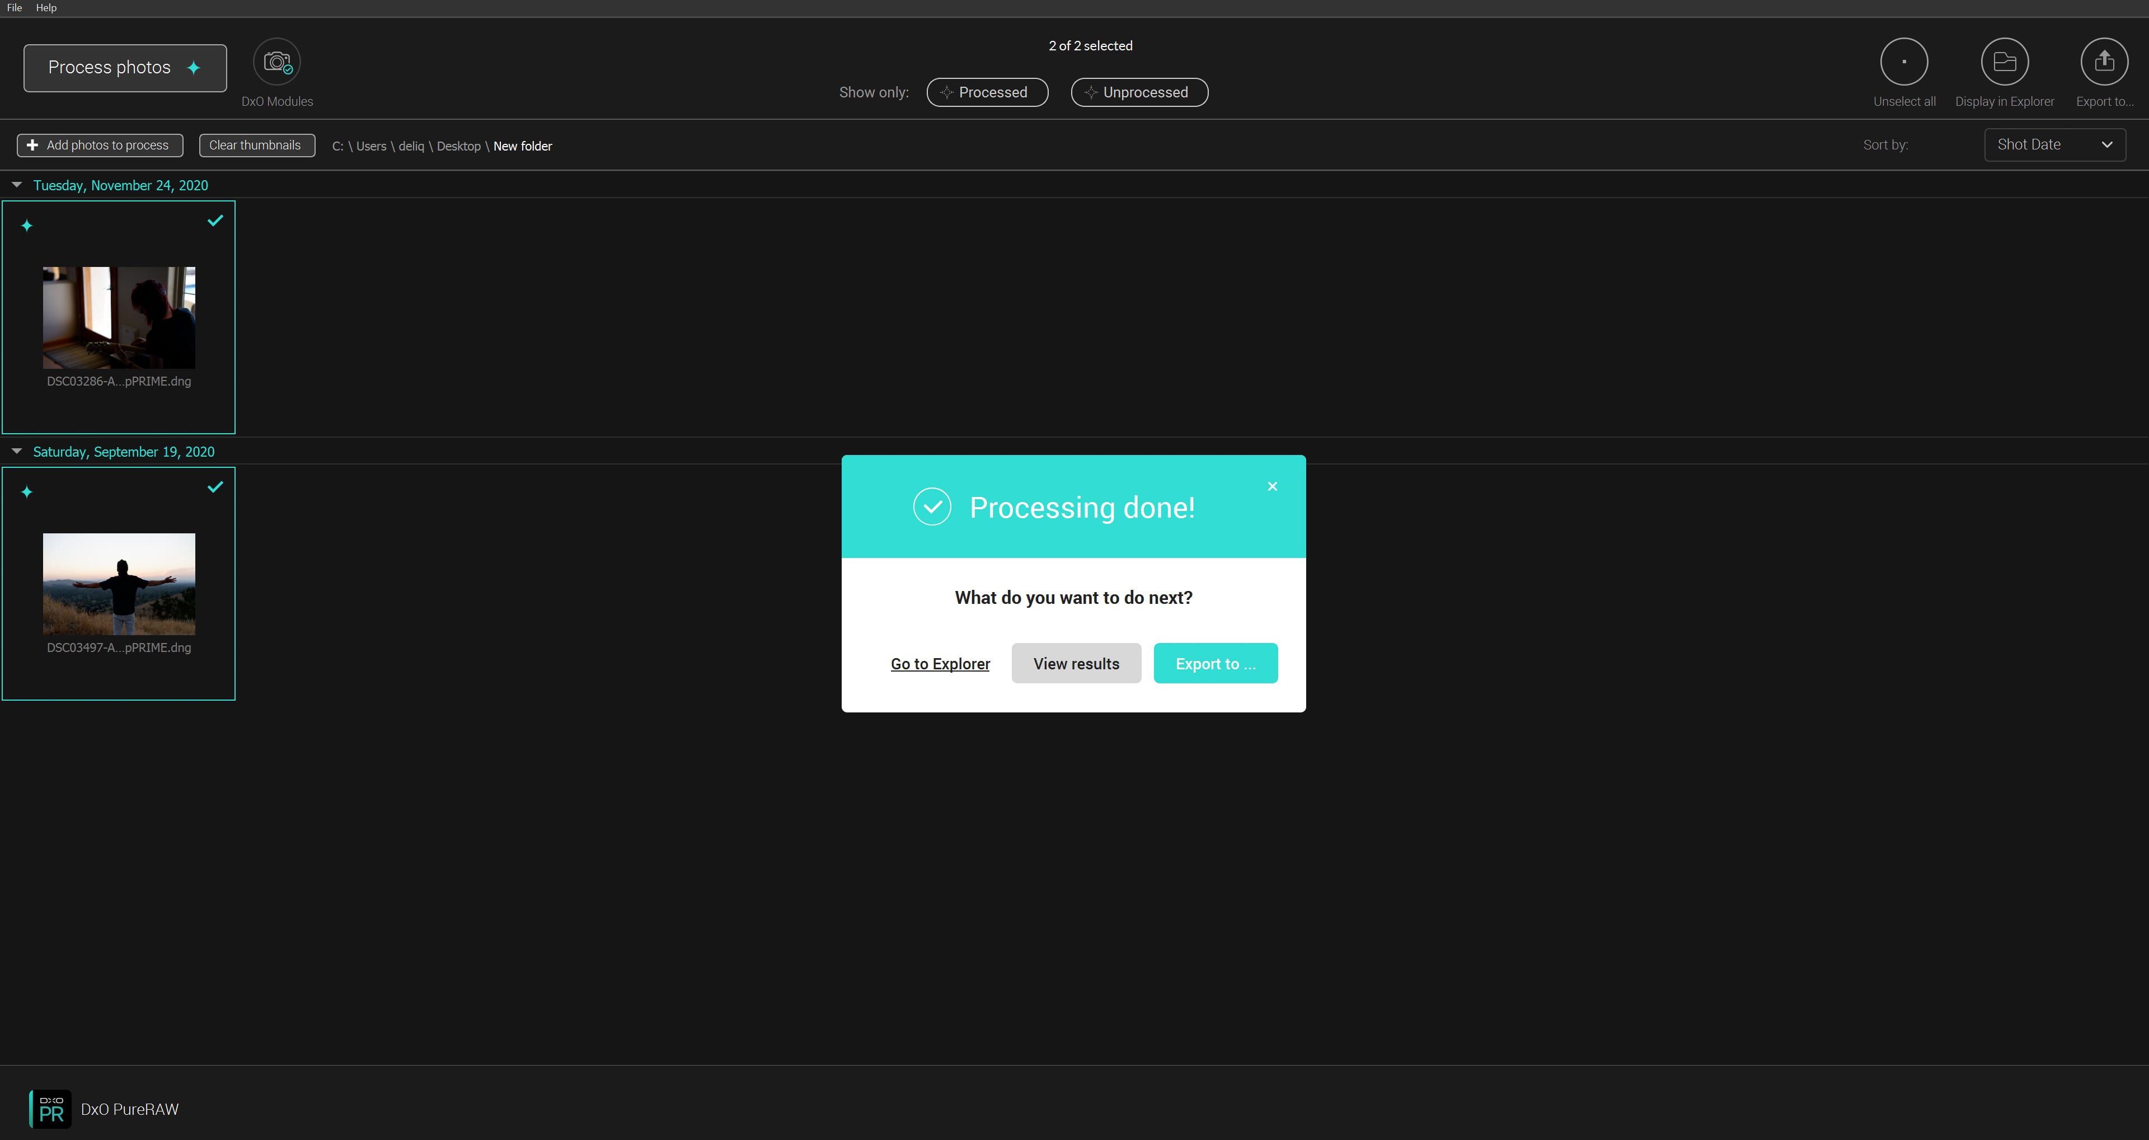Click the Clear thumbnails button
This screenshot has width=2149, height=1140.
253,145
